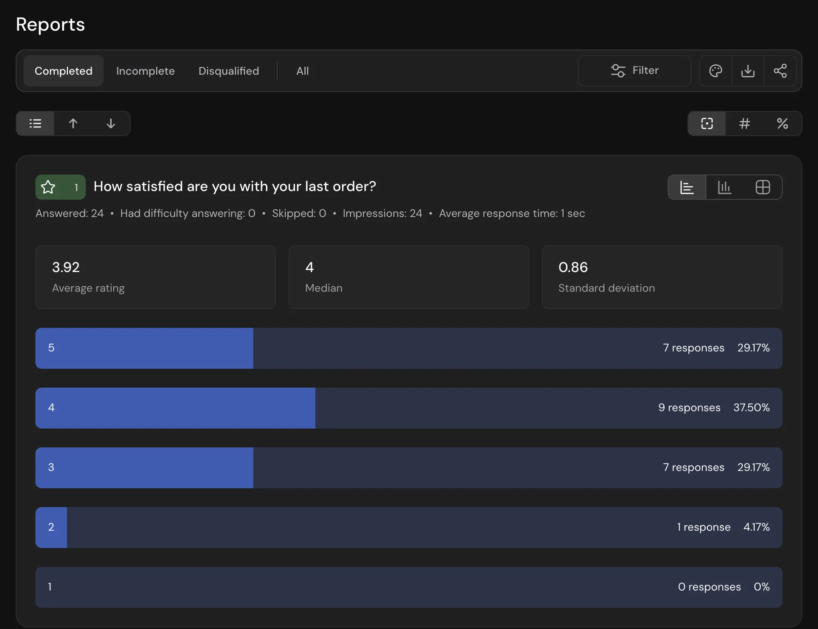This screenshot has height=629, width=818.
Task: Sort results descending with down arrow
Action: pyautogui.click(x=111, y=124)
